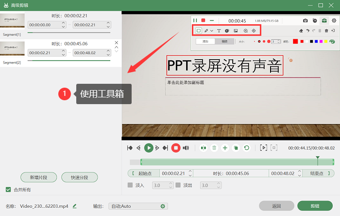Step back one frame
This screenshot has height=216, width=340.
(x=138, y=148)
